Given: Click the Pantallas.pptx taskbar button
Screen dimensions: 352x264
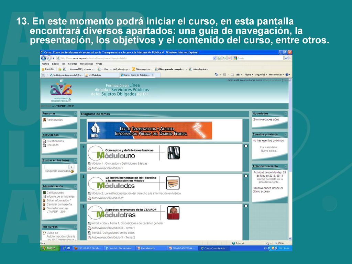Looking at the screenshot, I should pyautogui.click(x=152, y=248).
